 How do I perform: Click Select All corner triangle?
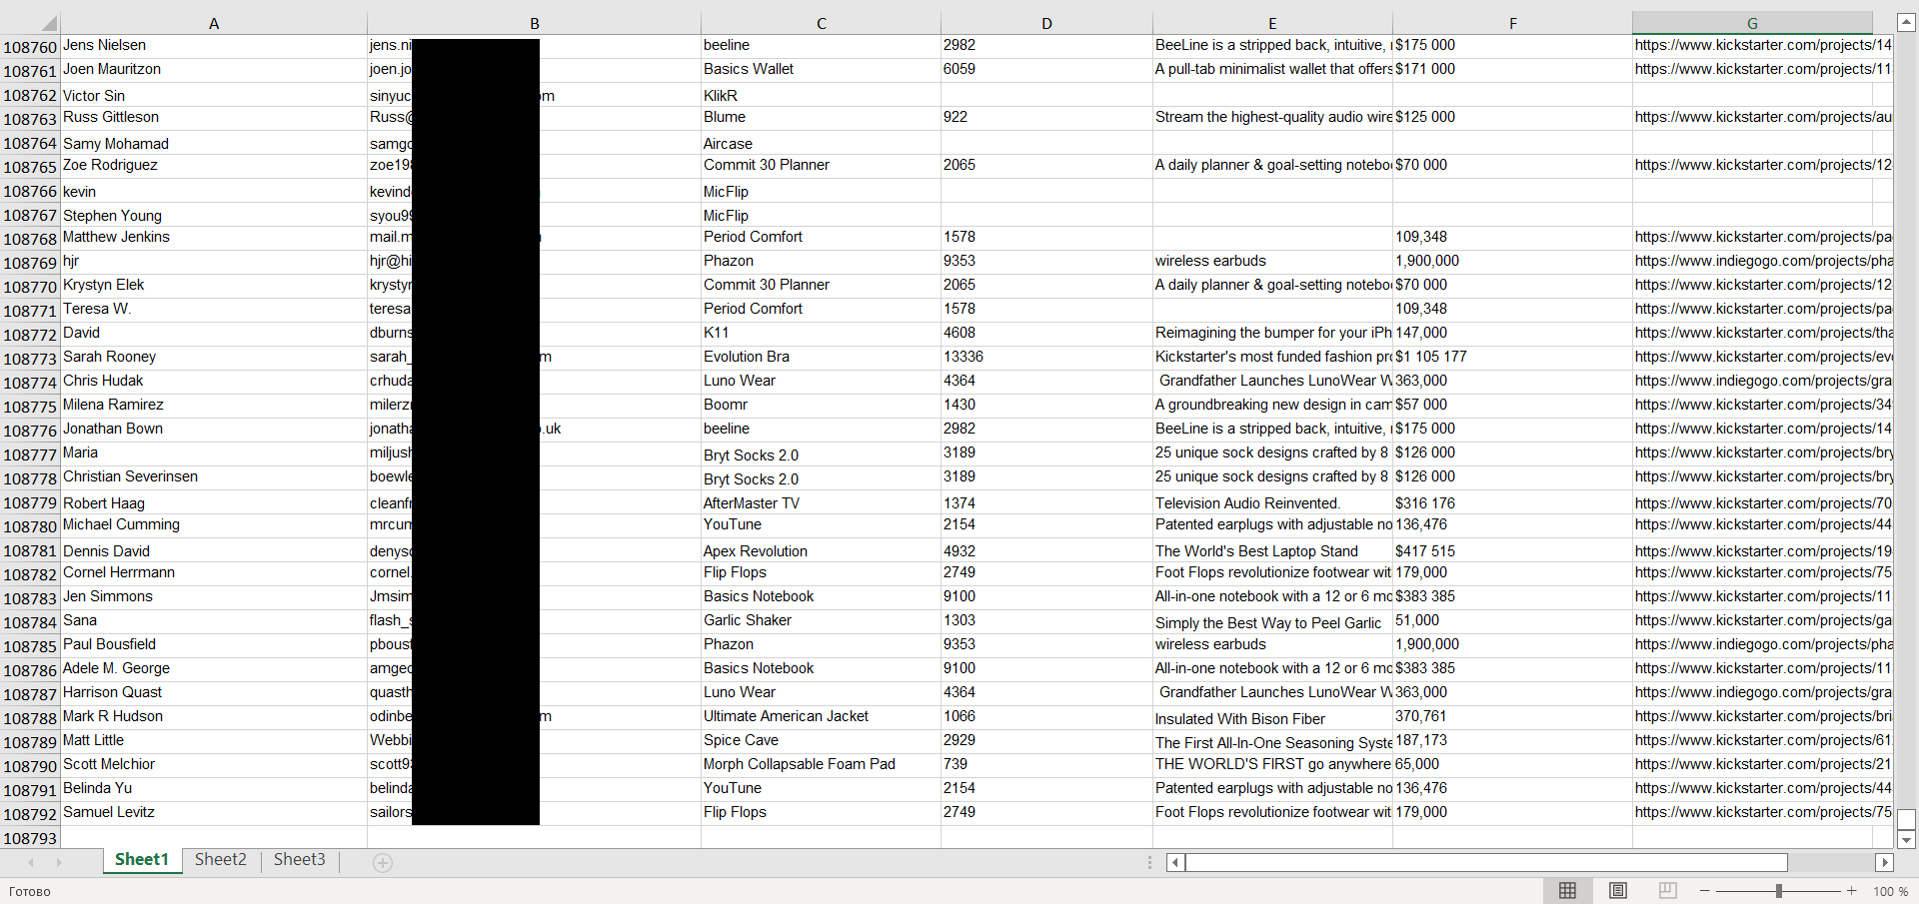click(48, 23)
